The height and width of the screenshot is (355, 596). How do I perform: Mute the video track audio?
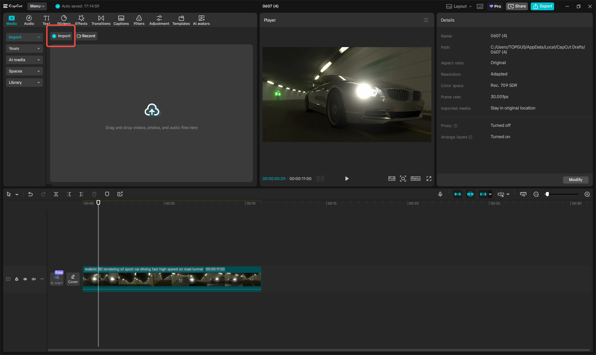33,279
